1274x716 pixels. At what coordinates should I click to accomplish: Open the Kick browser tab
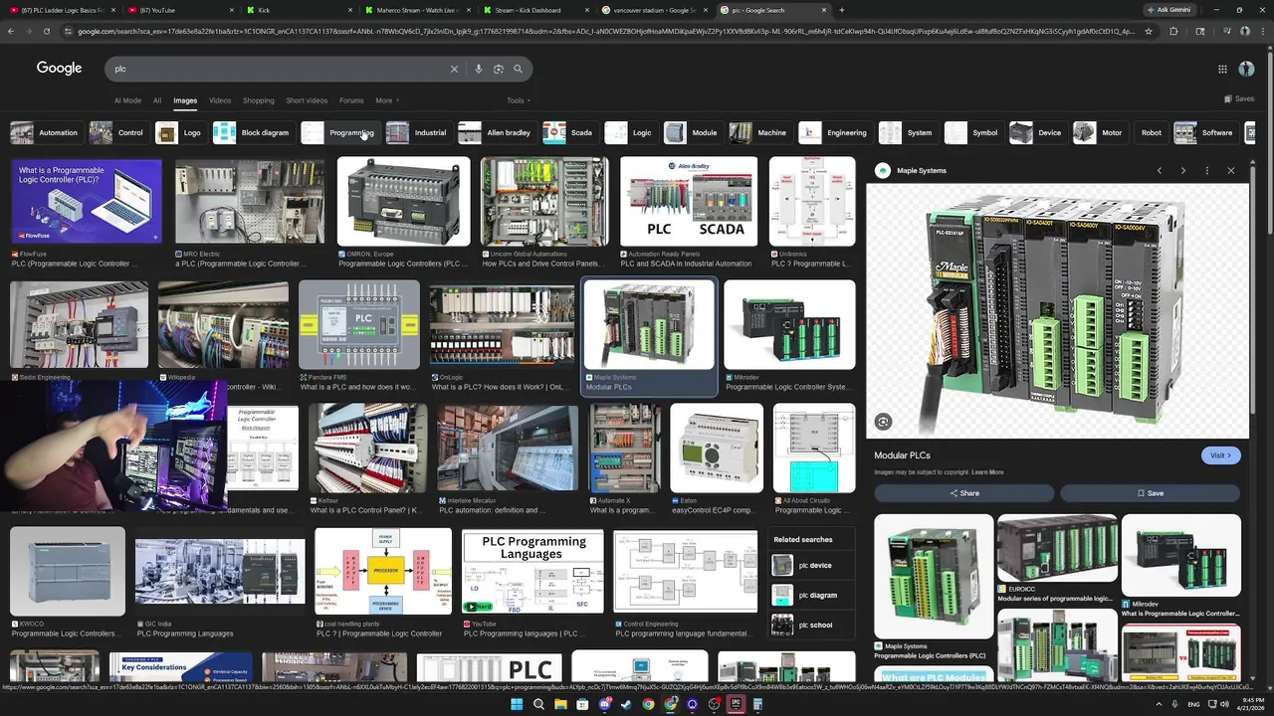click(x=299, y=10)
